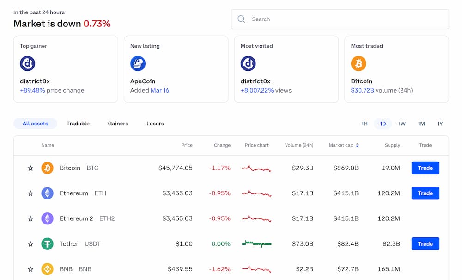Click Tether volume $73.0B
Image resolution: width=462 pixels, height=280 pixels.
[x=303, y=244]
